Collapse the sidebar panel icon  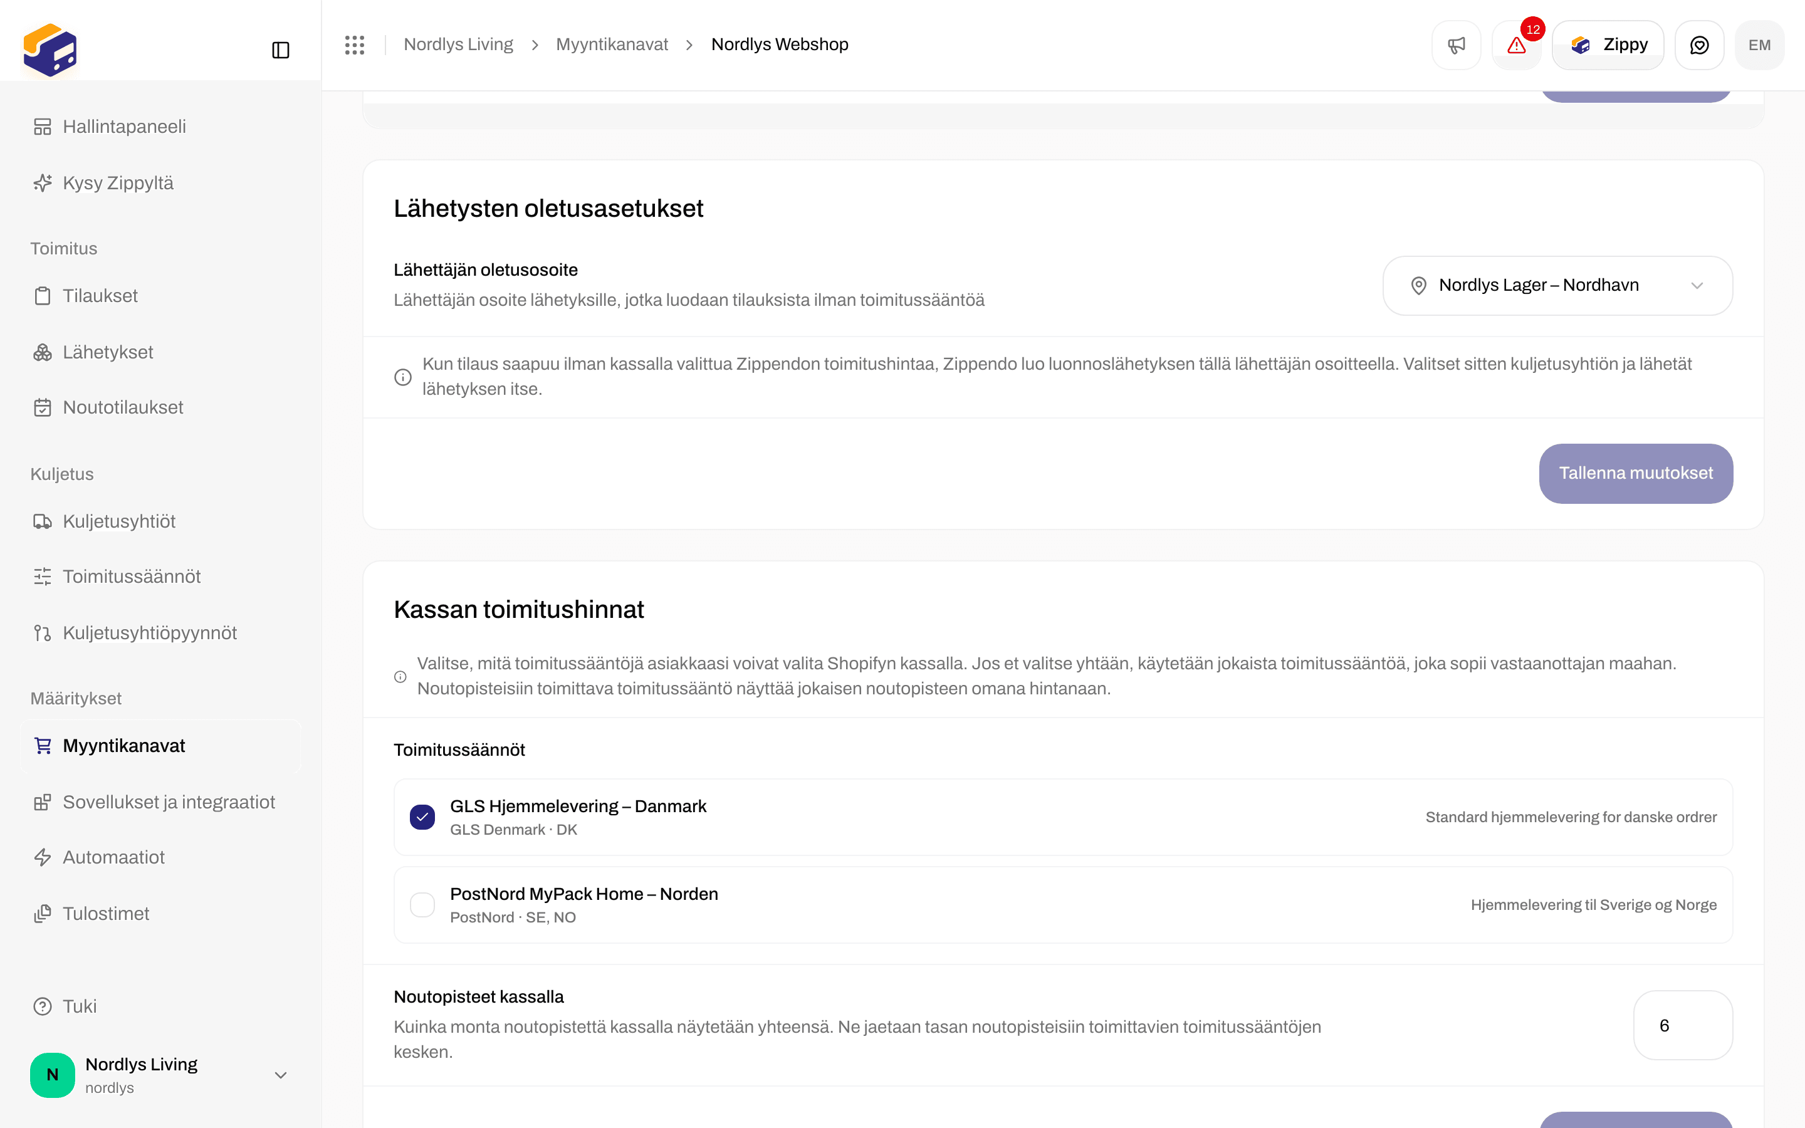click(280, 50)
